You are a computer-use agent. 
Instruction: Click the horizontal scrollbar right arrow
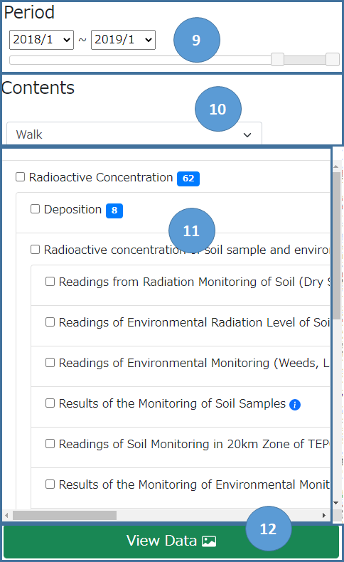[x=324, y=516]
